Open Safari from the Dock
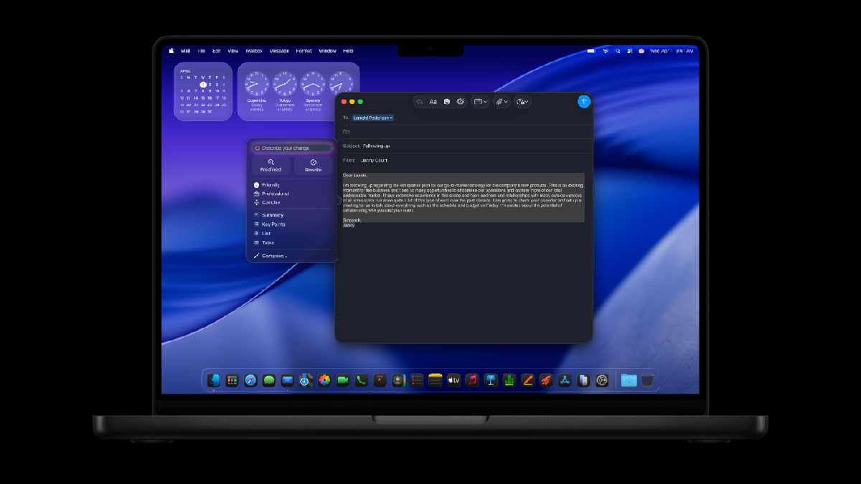This screenshot has height=484, width=861. click(250, 381)
